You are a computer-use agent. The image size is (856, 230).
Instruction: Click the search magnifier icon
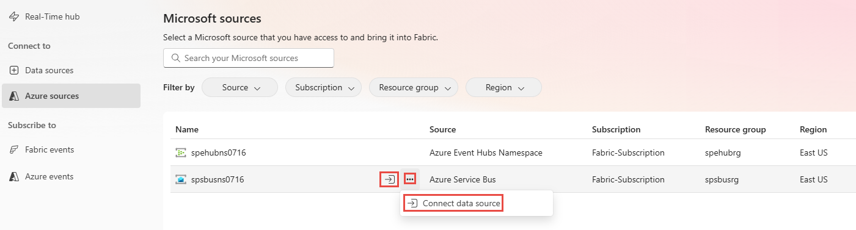176,59
